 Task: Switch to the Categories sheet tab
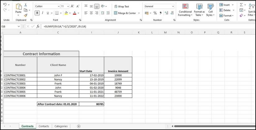[61, 126]
